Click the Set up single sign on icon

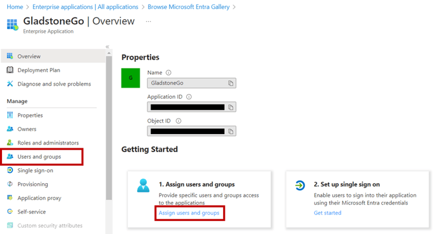(300, 185)
